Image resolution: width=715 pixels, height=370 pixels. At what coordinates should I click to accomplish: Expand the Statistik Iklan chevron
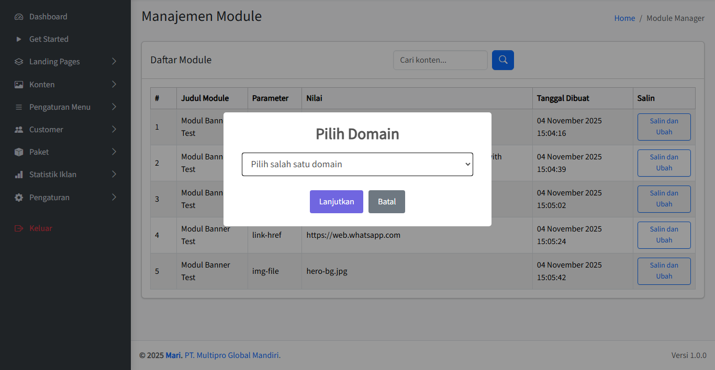[114, 175]
